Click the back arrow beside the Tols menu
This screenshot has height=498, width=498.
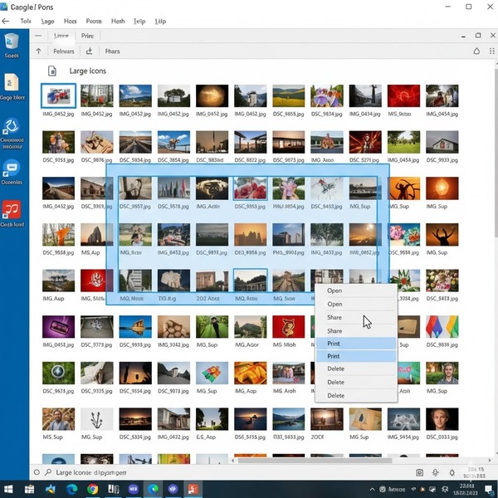coord(6,22)
